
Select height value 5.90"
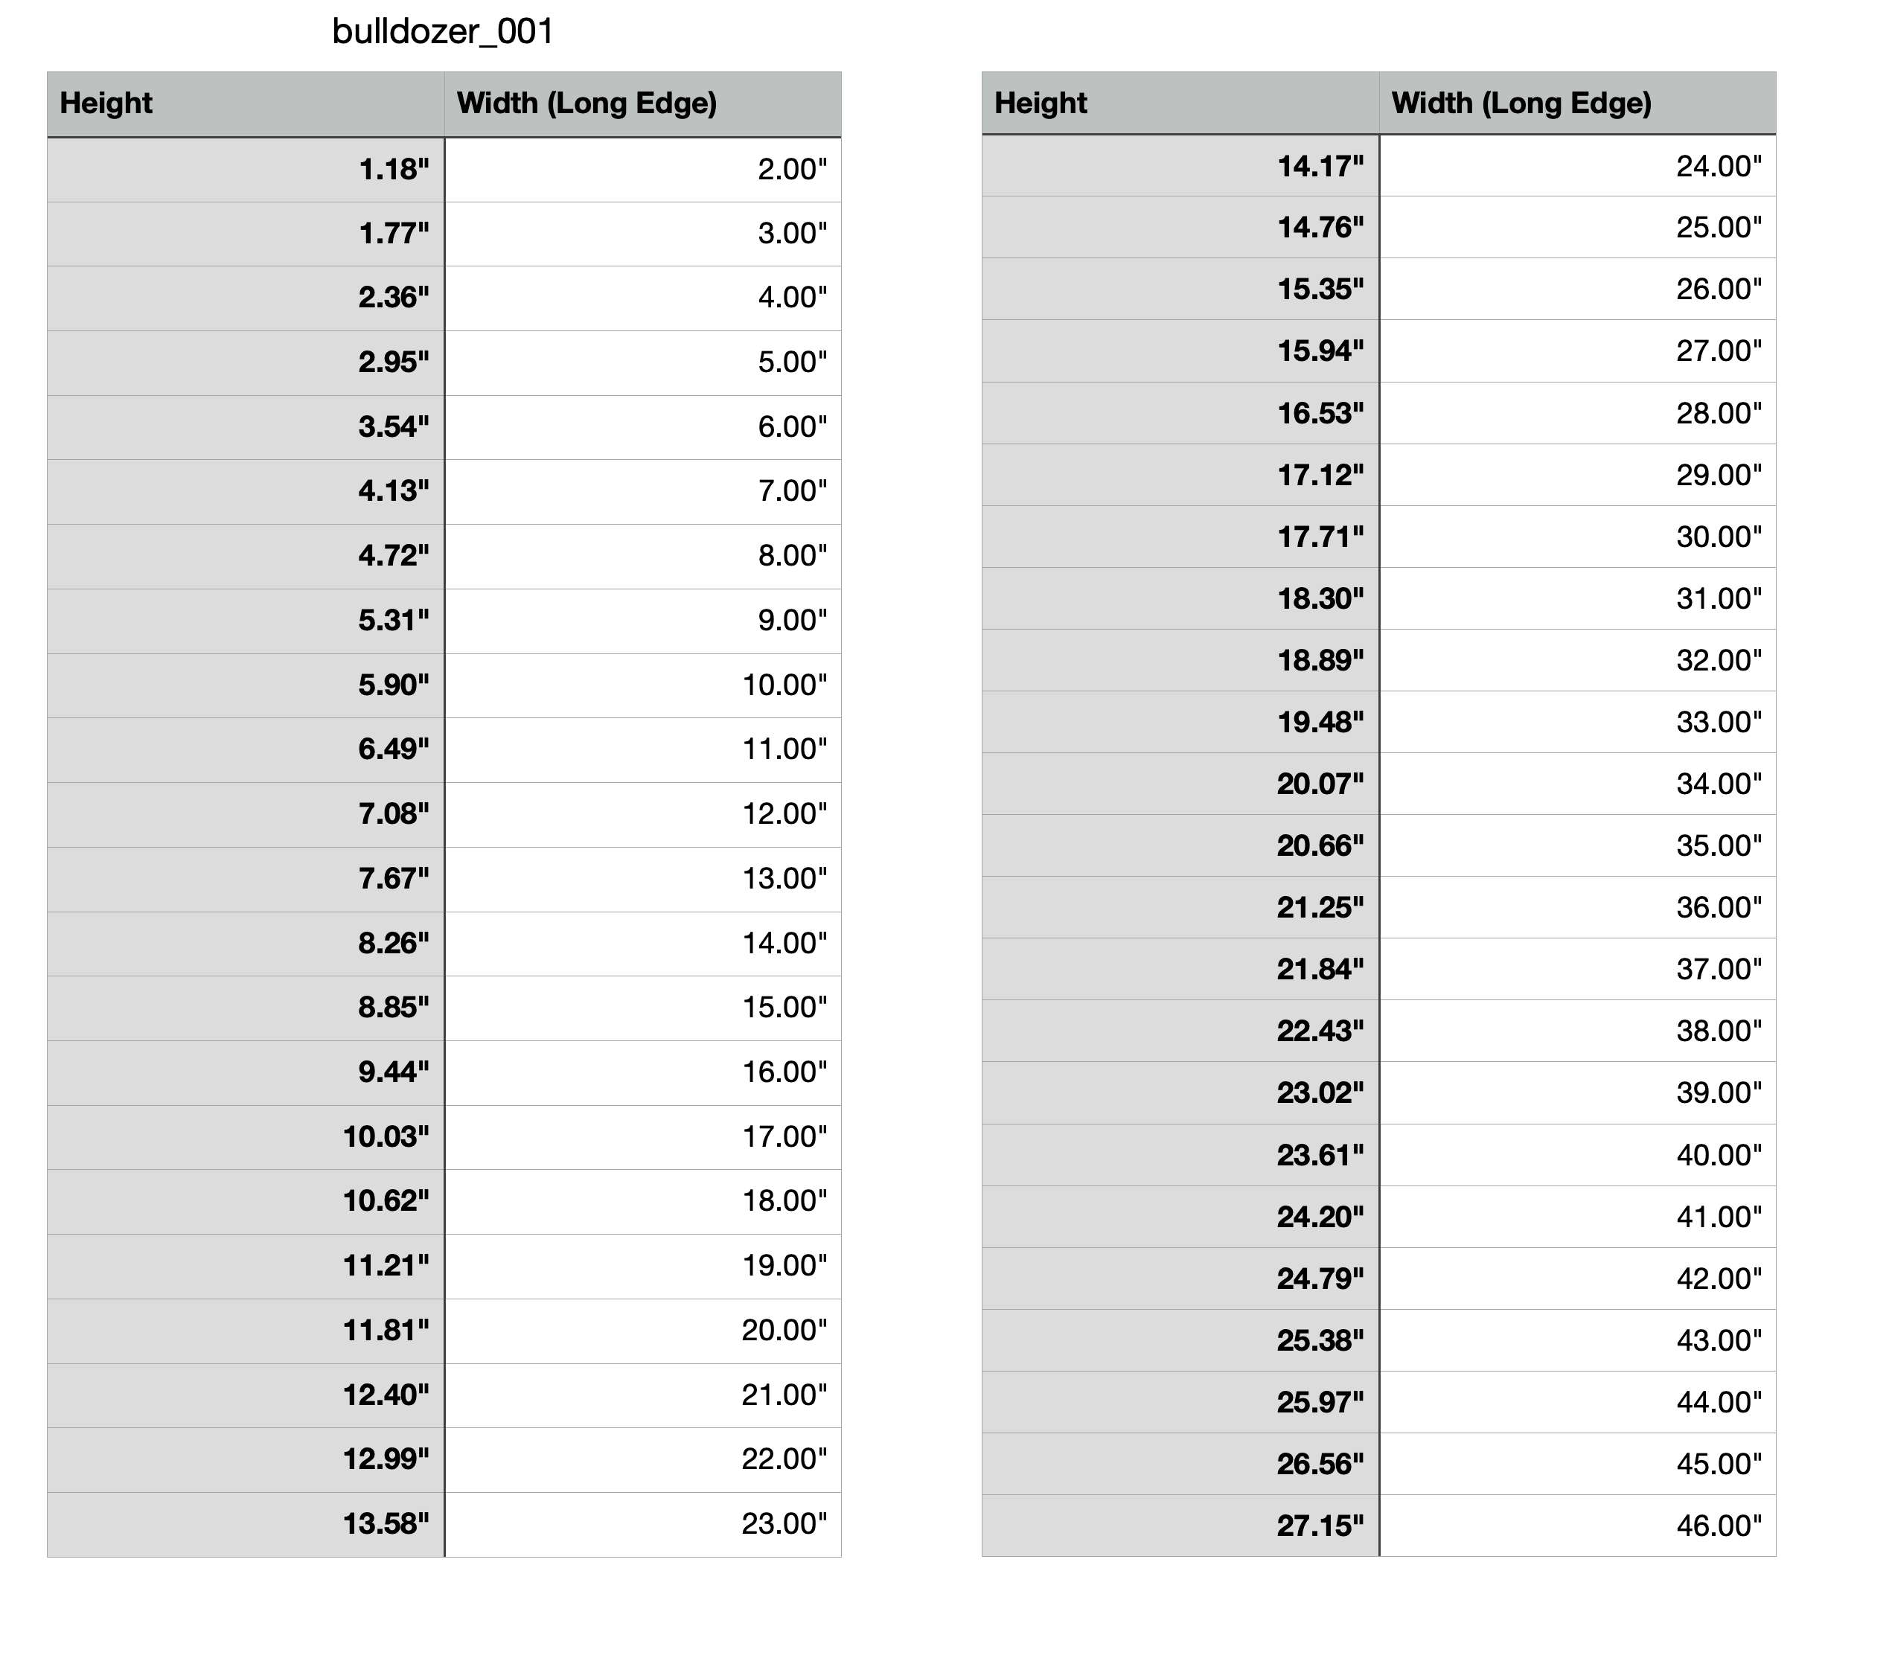pyautogui.click(x=394, y=685)
